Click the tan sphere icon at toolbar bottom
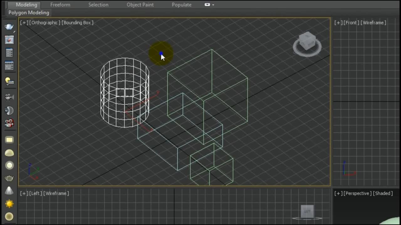The image size is (401, 225). [x=9, y=217]
